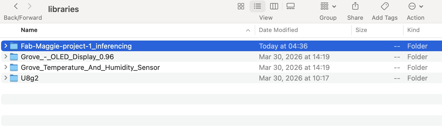Click the Add Tags icon
Image resolution: width=442 pixels, height=128 pixels.
(x=385, y=6)
